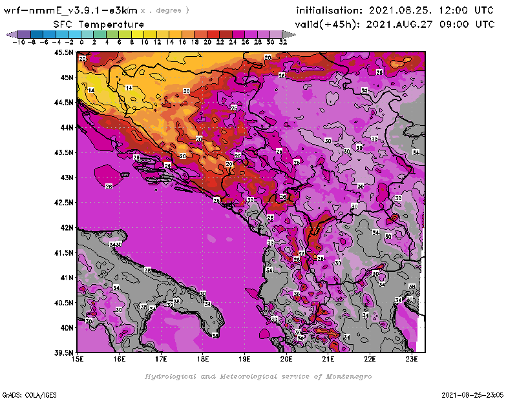The image size is (517, 399).
Task: Click the valid(+45h) 2021.AUG.27 09:00 UTC text
Action: click(395, 25)
